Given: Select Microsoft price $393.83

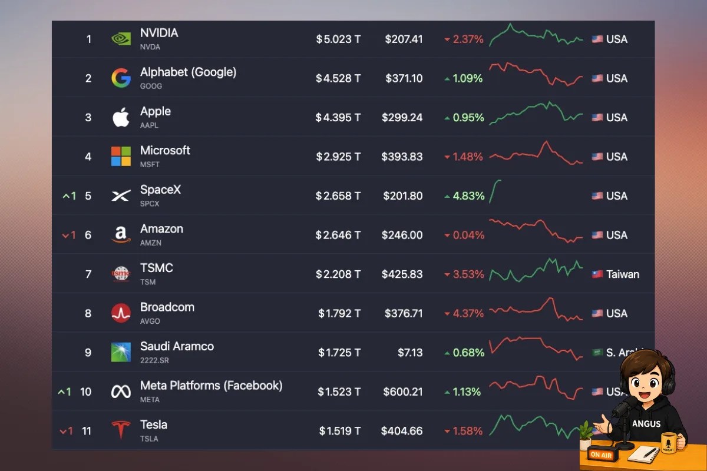Looking at the screenshot, I should pyautogui.click(x=402, y=157).
